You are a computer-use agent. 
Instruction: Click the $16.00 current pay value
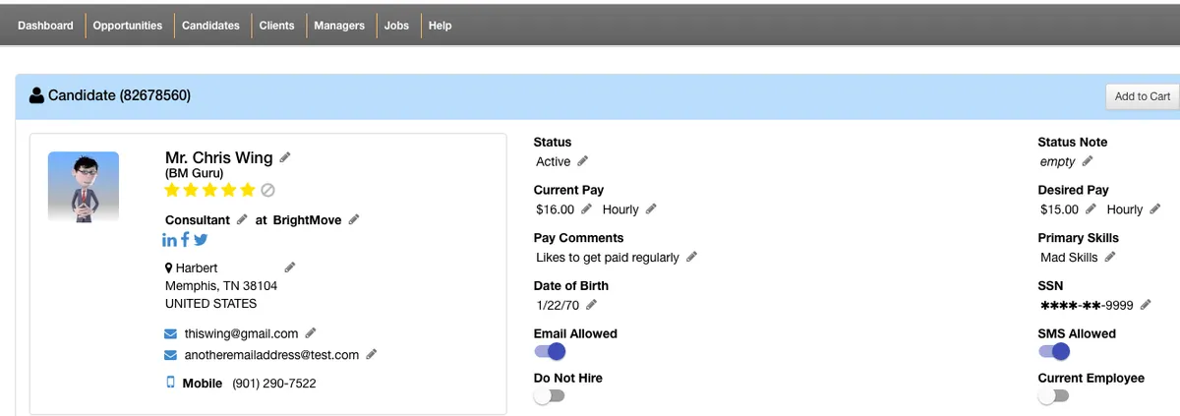click(x=555, y=209)
